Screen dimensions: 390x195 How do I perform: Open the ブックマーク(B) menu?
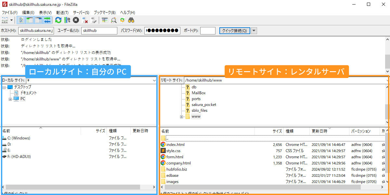pyautogui.click(x=104, y=12)
